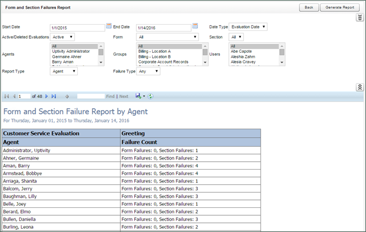Jump to last report page

[53, 96]
